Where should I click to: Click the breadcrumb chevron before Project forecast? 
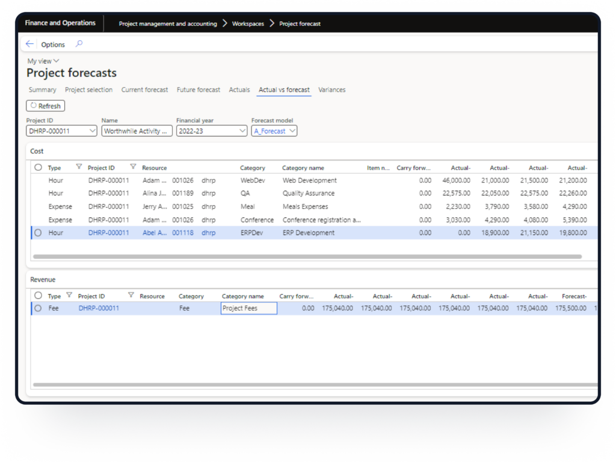tap(271, 23)
